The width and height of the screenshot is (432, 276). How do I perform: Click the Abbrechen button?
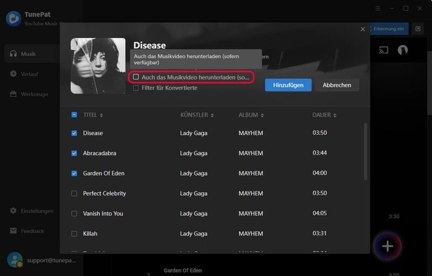(337, 85)
